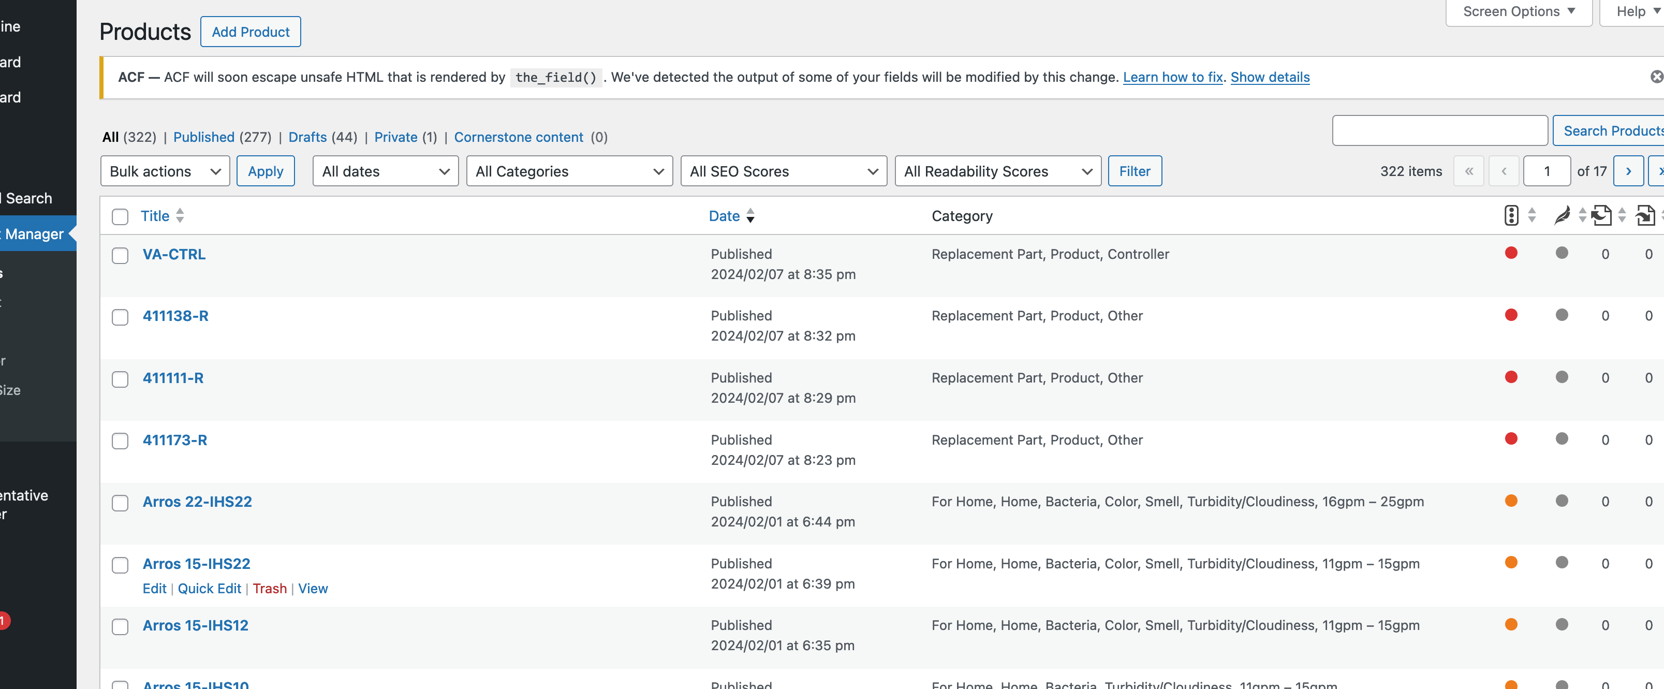The width and height of the screenshot is (1664, 689).
Task: Click the Search Products button
Action: coord(1609,130)
